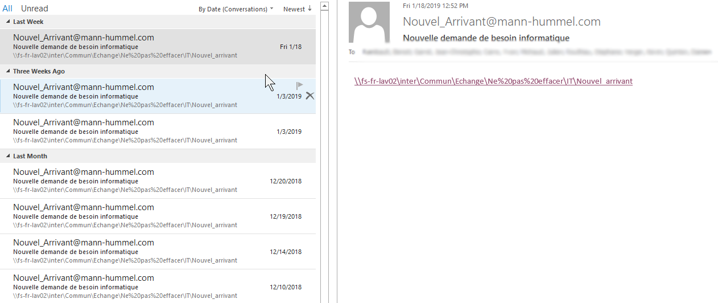Collapse the Three Weeks Ago group
Screen dimensions: 718x303
coord(8,71)
